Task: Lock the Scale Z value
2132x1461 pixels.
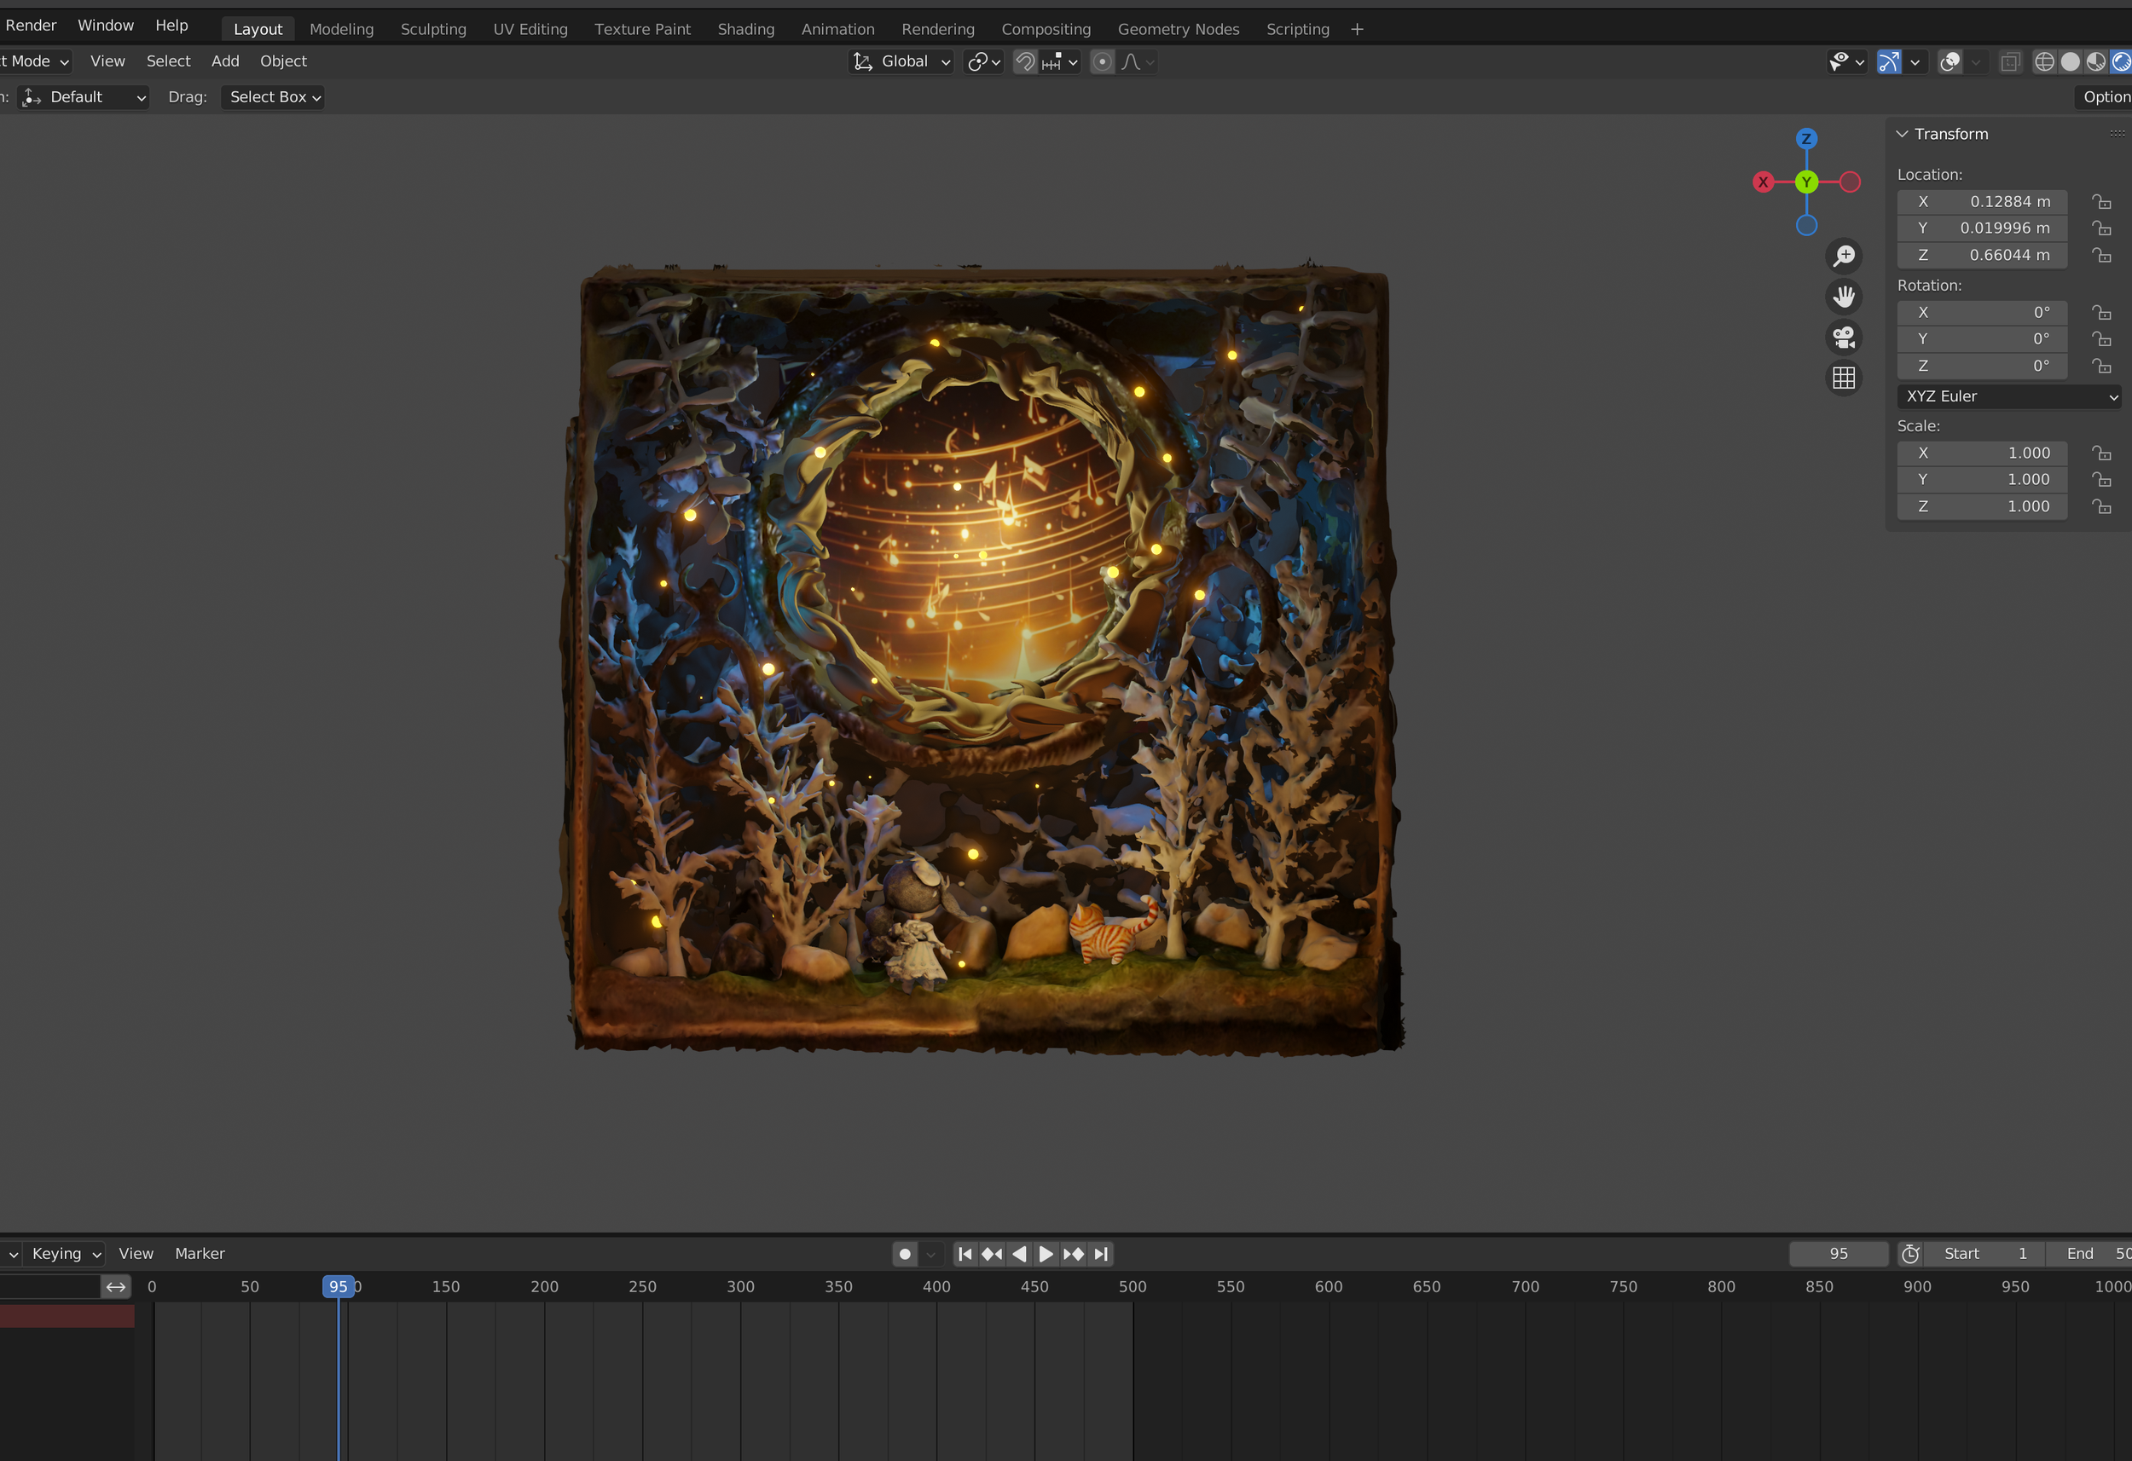Action: [x=2100, y=506]
